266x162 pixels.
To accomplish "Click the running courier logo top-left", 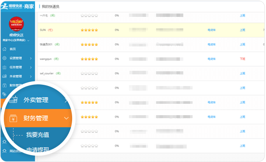I will [4, 6].
